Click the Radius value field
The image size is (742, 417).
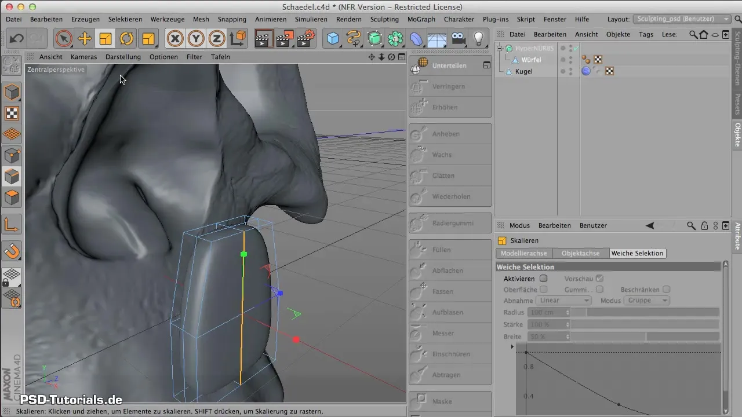pyautogui.click(x=547, y=312)
